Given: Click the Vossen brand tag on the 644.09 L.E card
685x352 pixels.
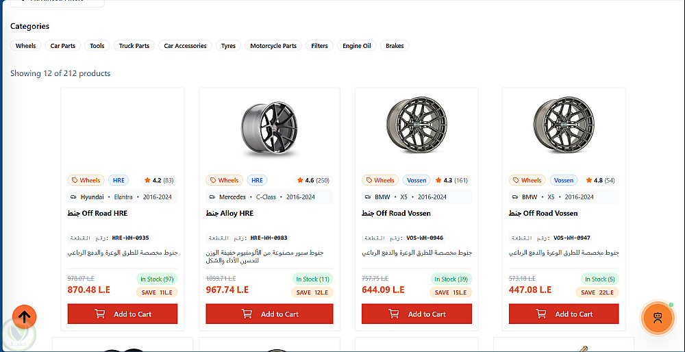Looking at the screenshot, I should 416,181.
